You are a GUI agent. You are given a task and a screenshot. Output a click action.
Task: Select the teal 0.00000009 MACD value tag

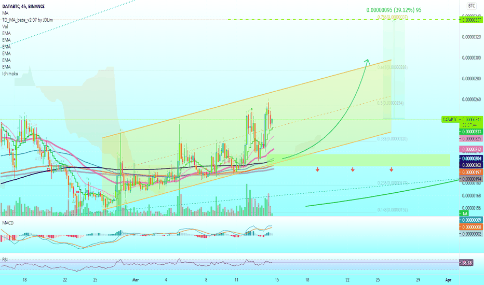point(470,220)
